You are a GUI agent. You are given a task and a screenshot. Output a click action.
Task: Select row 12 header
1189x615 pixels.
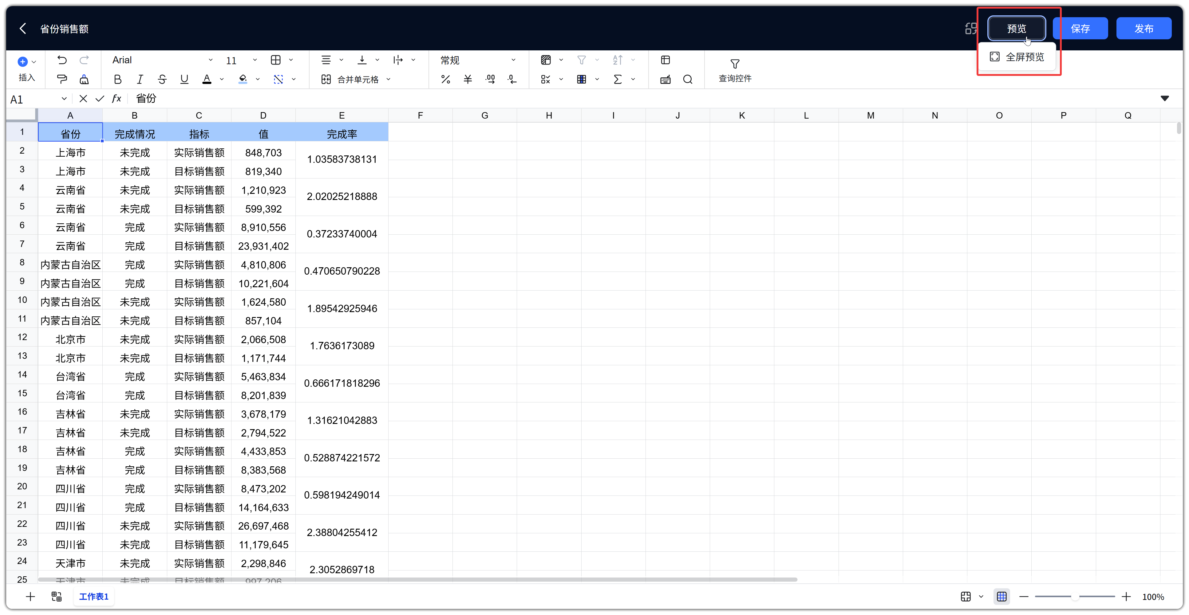point(22,337)
